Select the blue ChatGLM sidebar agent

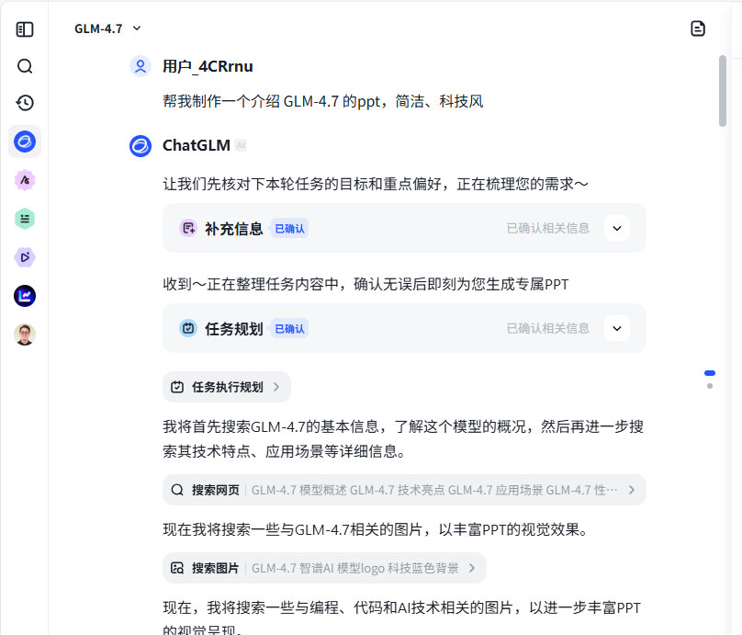(25, 142)
